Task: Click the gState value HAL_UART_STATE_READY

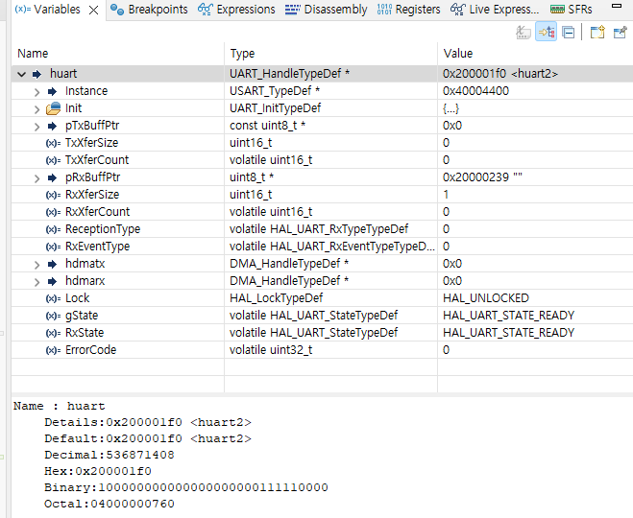Action: point(509,316)
